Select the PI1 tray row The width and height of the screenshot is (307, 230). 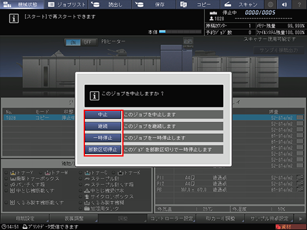coord(230,178)
